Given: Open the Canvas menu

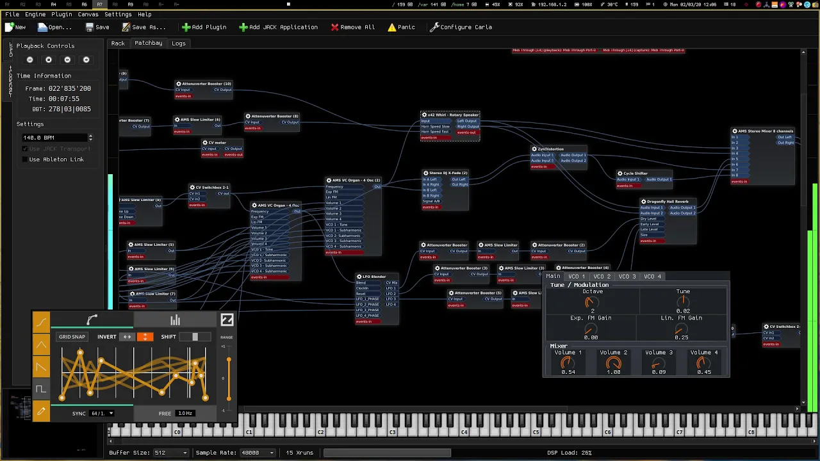Looking at the screenshot, I should [88, 14].
